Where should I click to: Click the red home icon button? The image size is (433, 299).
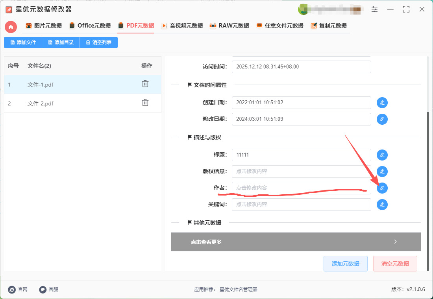(x=11, y=27)
